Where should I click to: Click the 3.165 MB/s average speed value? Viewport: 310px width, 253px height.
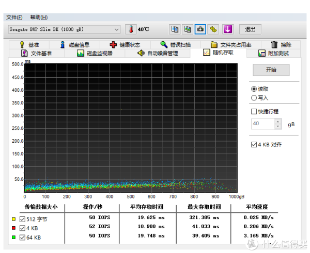tap(259, 236)
